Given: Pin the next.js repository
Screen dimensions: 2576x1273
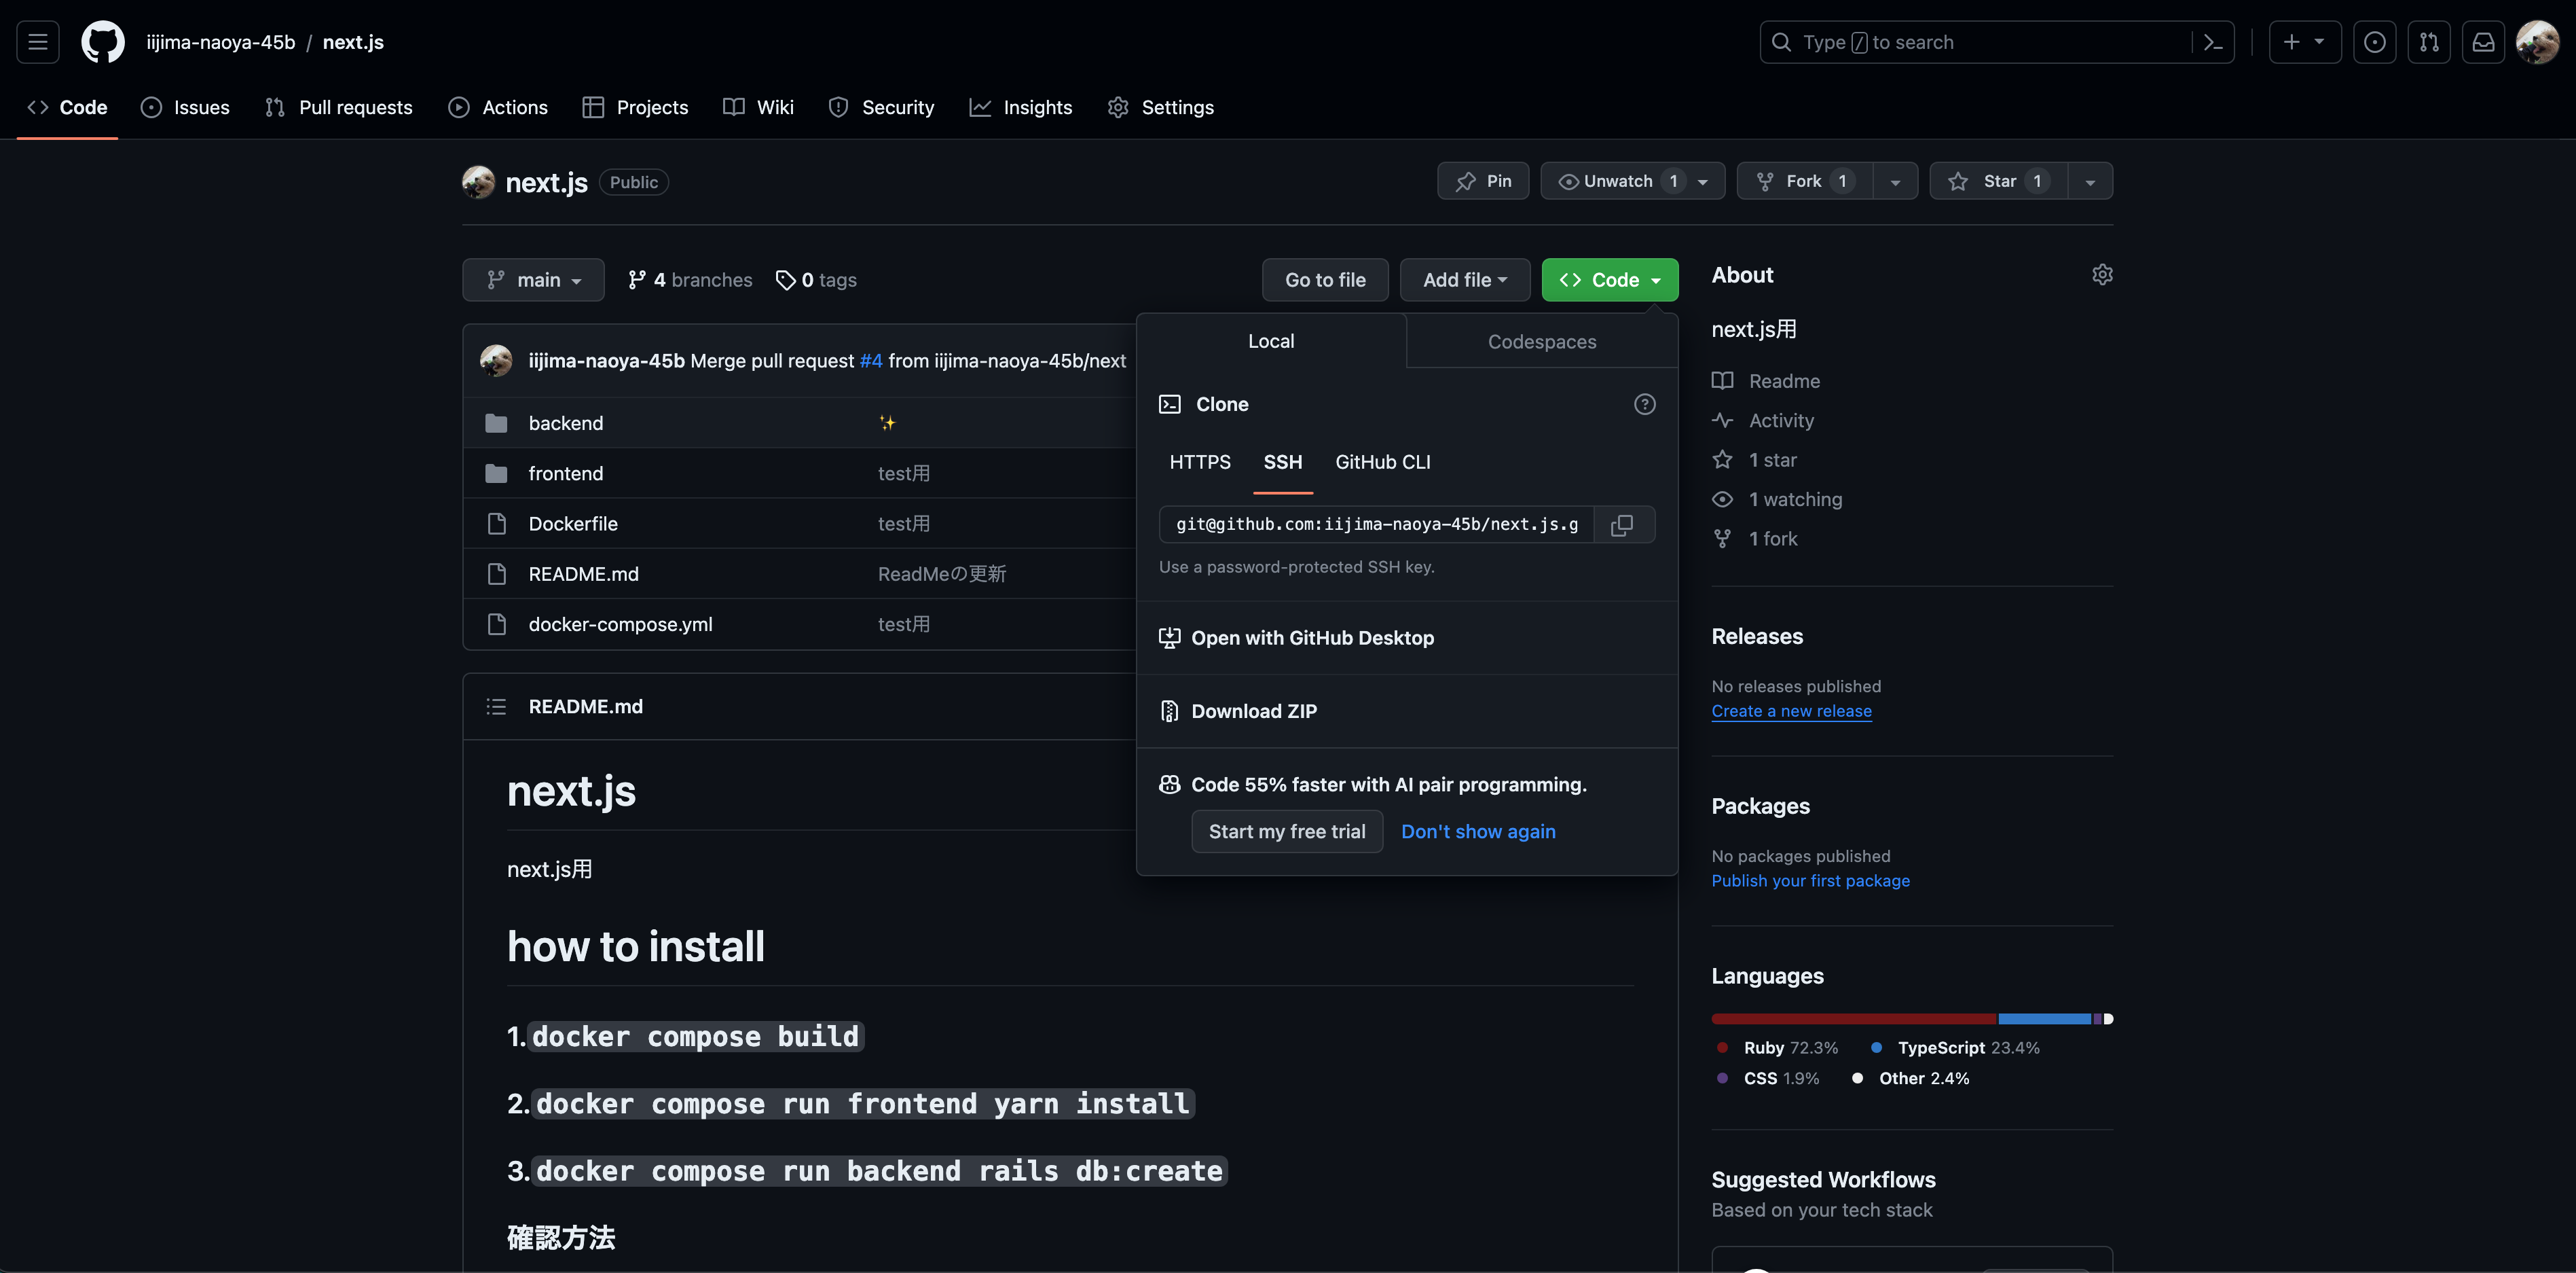Looking at the screenshot, I should point(1483,181).
